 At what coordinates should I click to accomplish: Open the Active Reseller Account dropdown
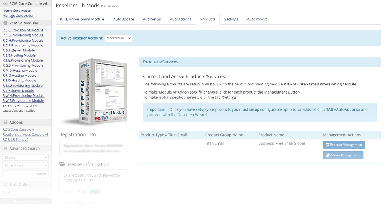[118, 38]
